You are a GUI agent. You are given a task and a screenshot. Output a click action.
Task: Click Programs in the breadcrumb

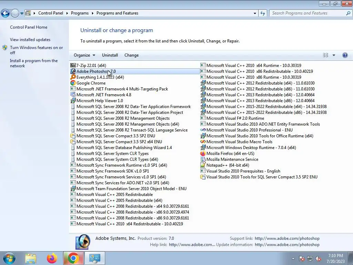(x=80, y=13)
